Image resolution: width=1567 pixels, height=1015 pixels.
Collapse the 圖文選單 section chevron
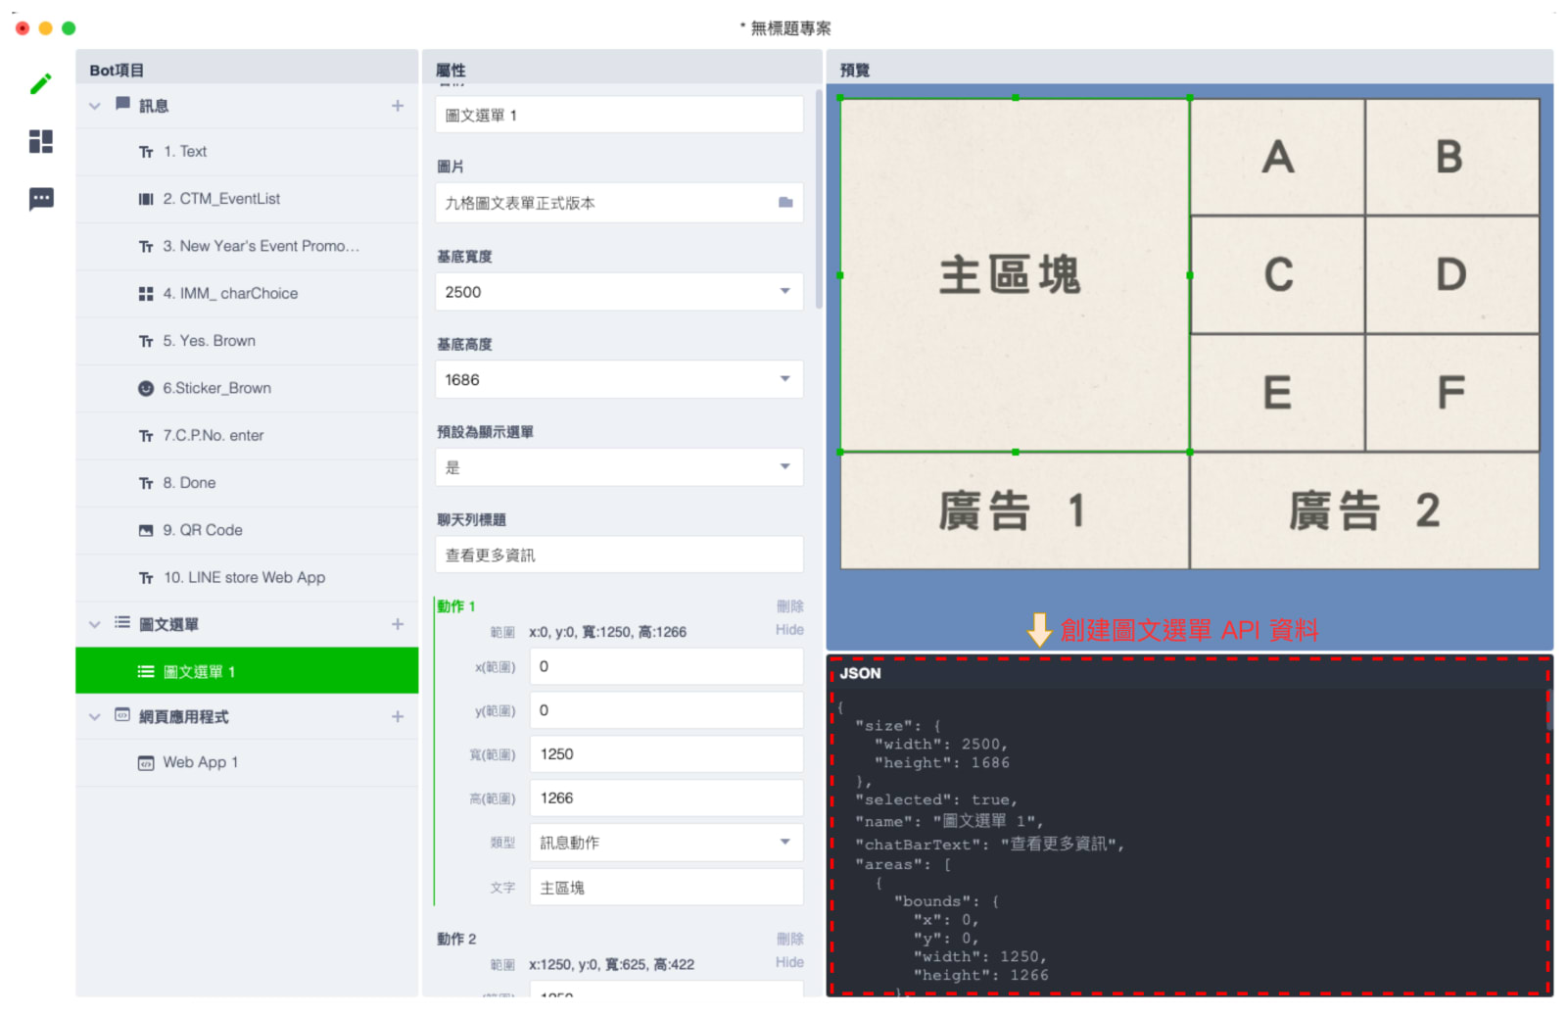coord(95,624)
